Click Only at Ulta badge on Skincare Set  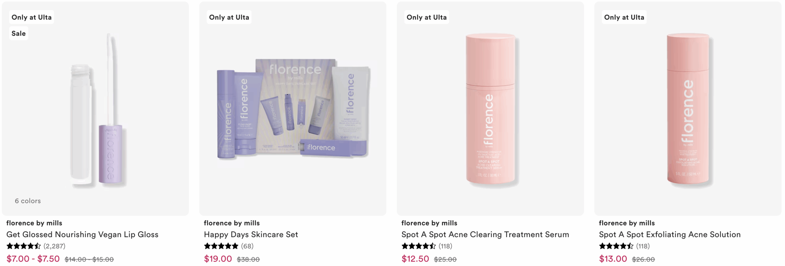point(229,17)
